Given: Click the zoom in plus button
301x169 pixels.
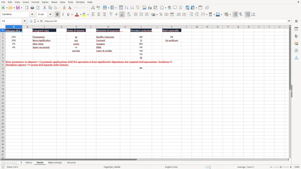Looking at the screenshot, I should click(x=291, y=167).
